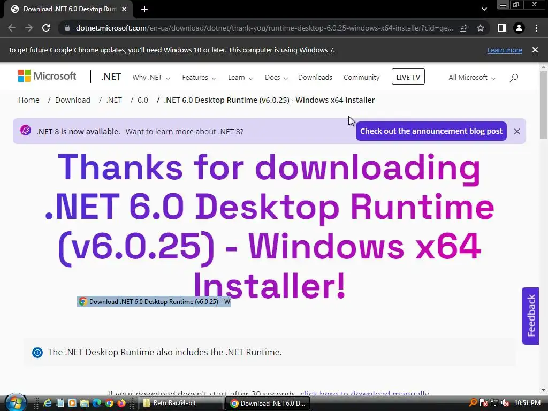The height and width of the screenshot is (411, 548).
Task: Open network tray icon
Action: 494,403
